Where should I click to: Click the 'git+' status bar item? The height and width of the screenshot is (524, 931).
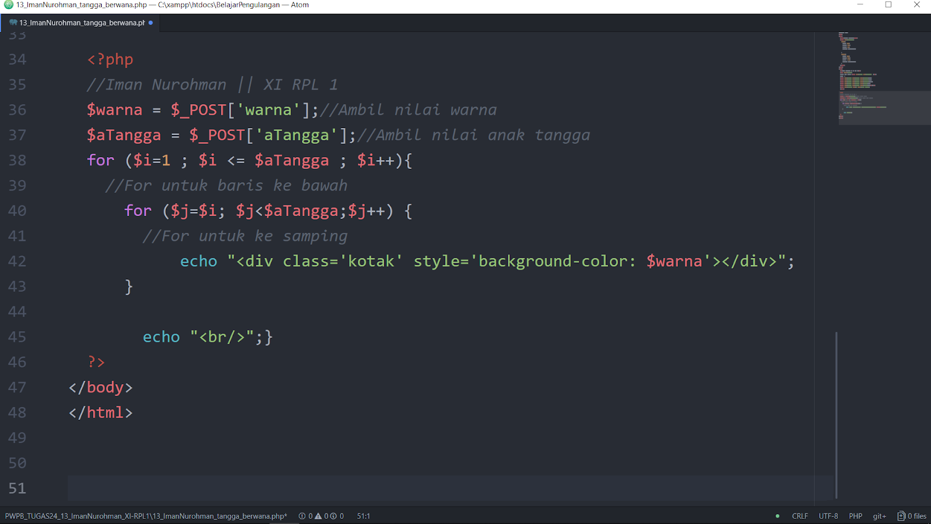[x=879, y=516]
